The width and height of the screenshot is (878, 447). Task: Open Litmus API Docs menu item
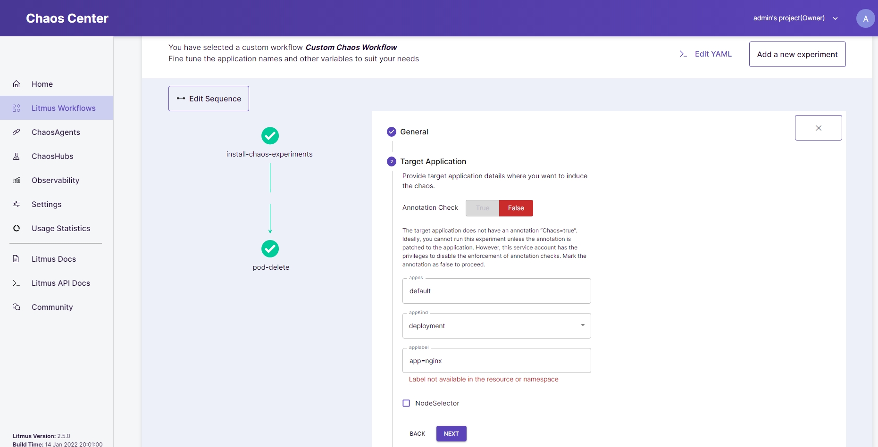(60, 283)
